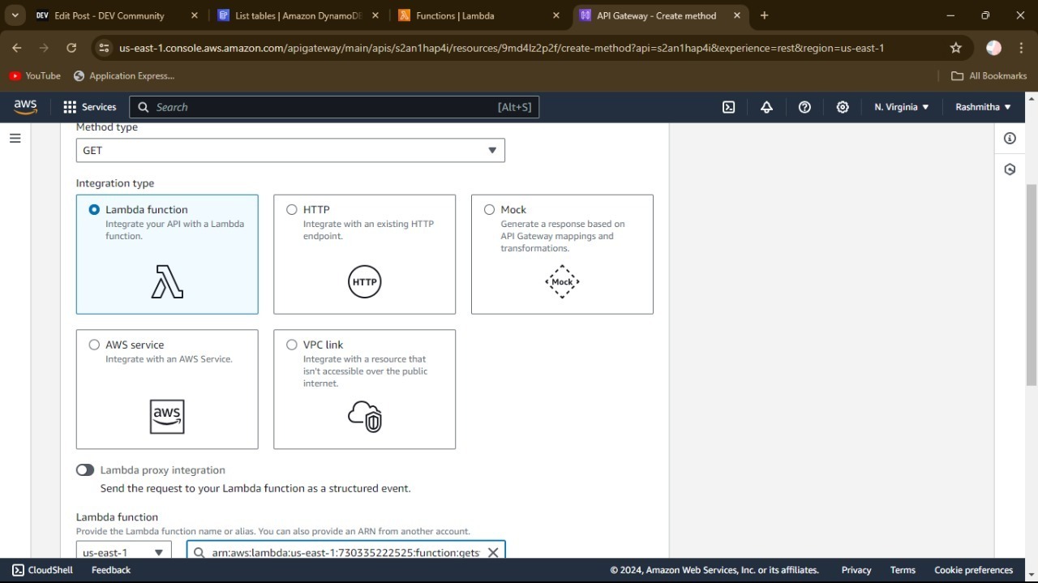The image size is (1038, 583).
Task: Open the help question mark menu
Action: point(804,107)
